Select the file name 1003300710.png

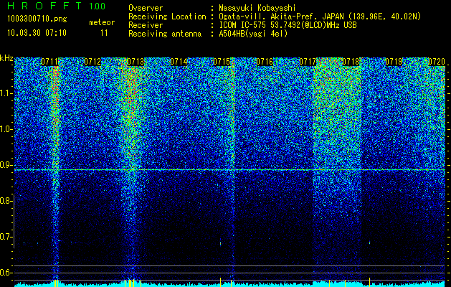pos(37,19)
